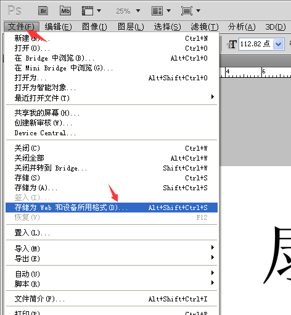Expand the 最近打开文件(T) submenu
291x315 pixels.
112,98
